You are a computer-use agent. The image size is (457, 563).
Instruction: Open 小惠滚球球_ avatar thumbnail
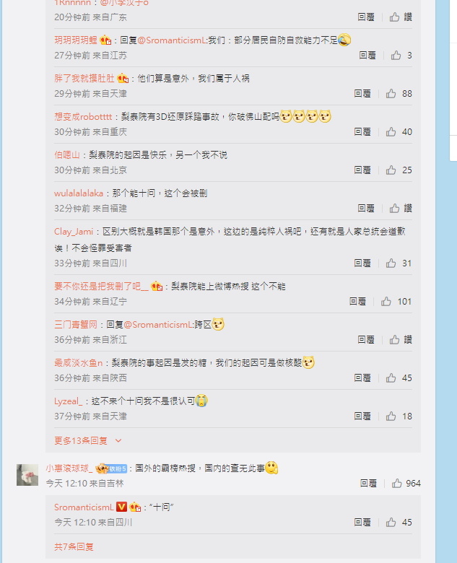tap(27, 475)
